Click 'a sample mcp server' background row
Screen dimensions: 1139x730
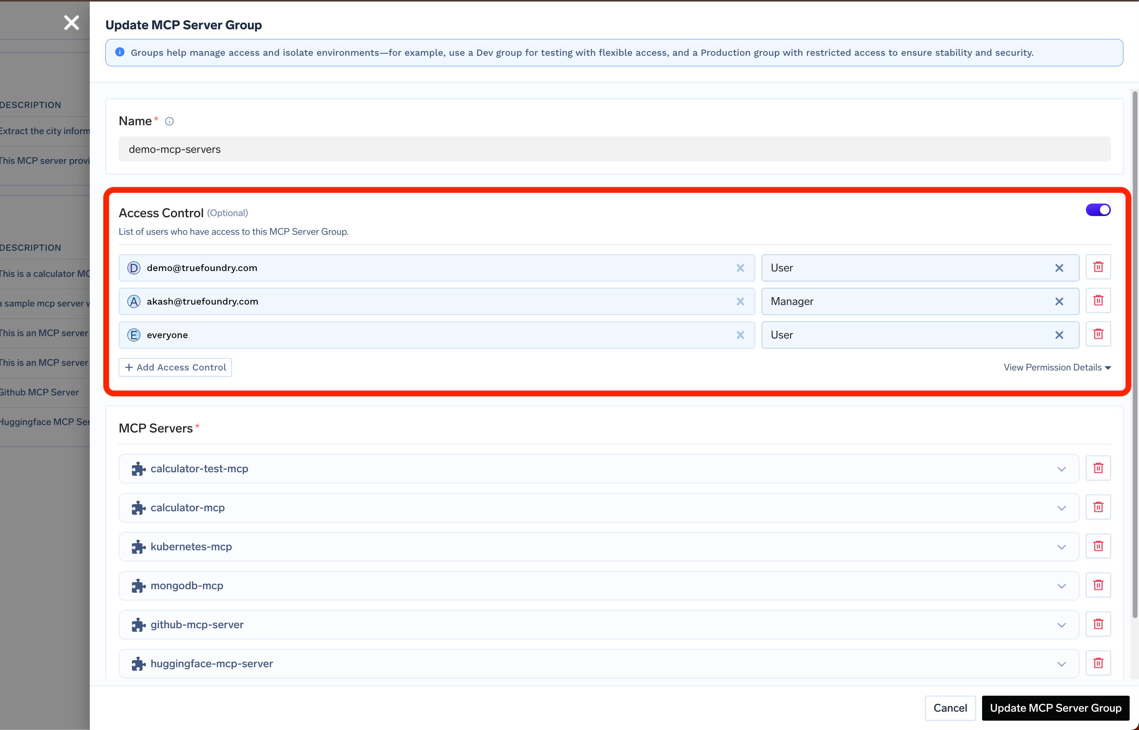pyautogui.click(x=44, y=303)
